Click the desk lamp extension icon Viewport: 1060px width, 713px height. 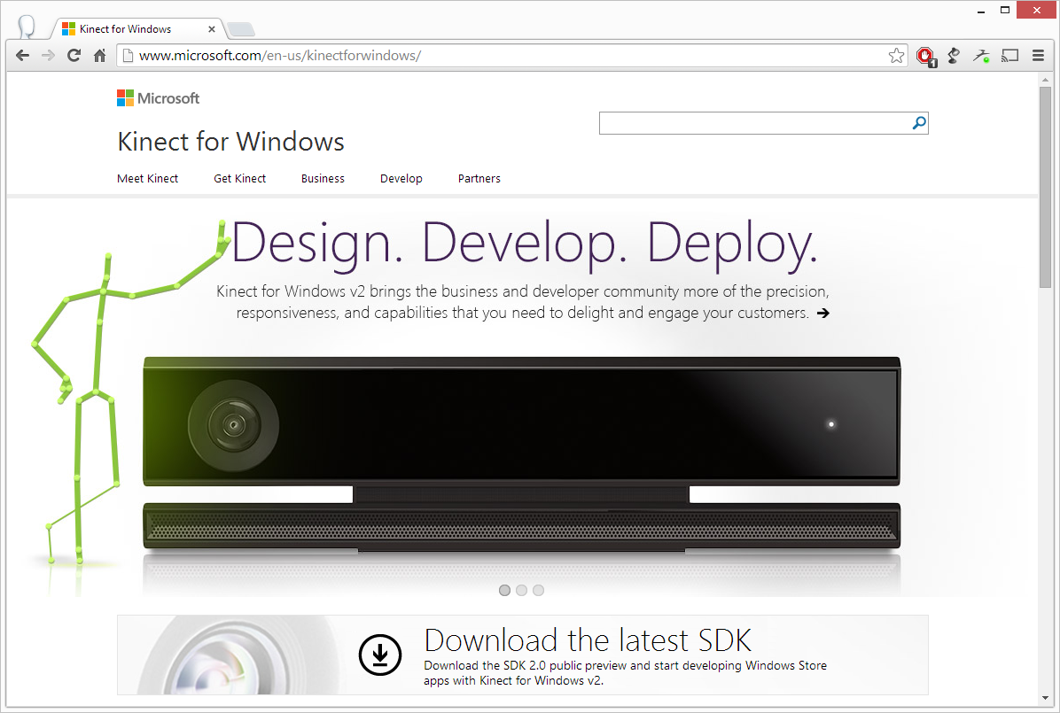tap(954, 56)
